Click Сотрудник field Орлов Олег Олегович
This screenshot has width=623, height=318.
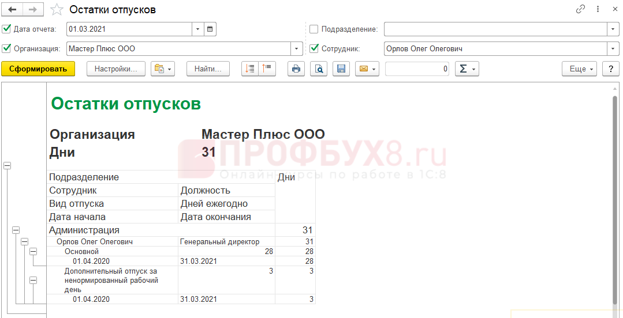coord(495,49)
